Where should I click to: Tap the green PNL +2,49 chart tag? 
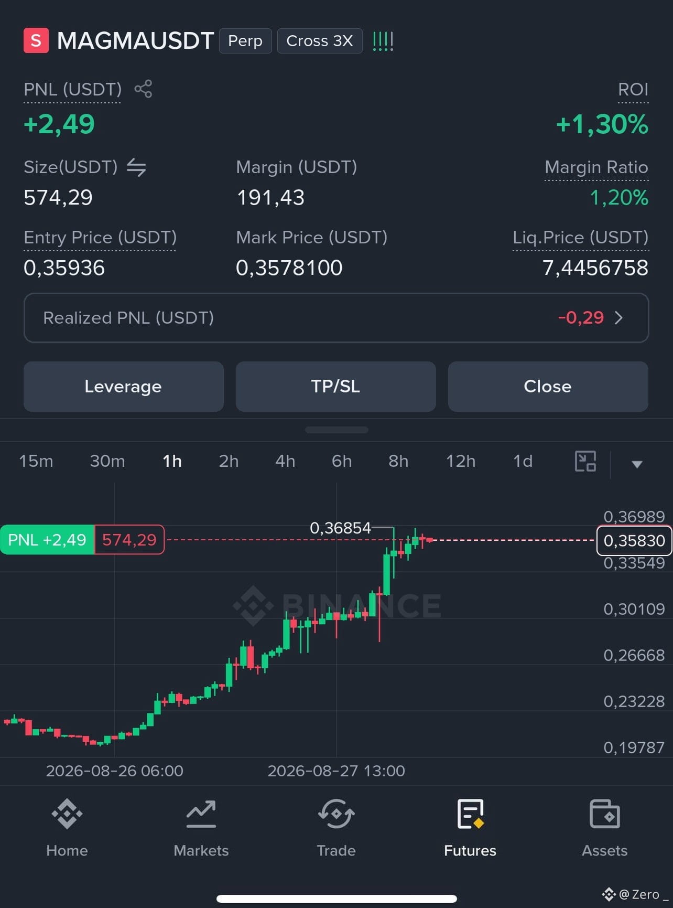pos(47,540)
